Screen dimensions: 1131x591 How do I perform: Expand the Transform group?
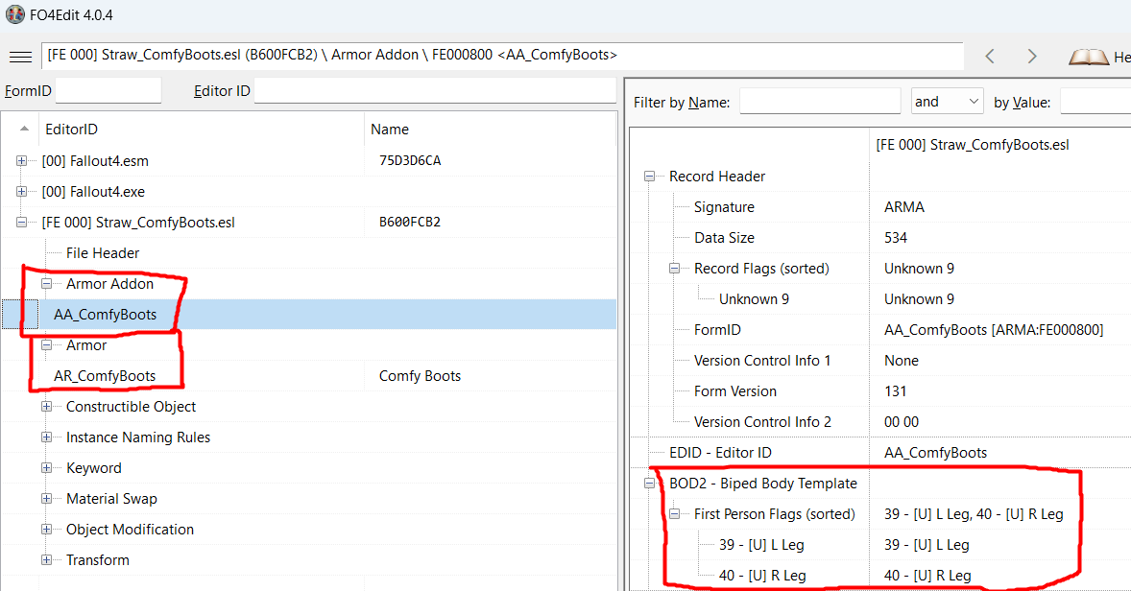coord(47,560)
